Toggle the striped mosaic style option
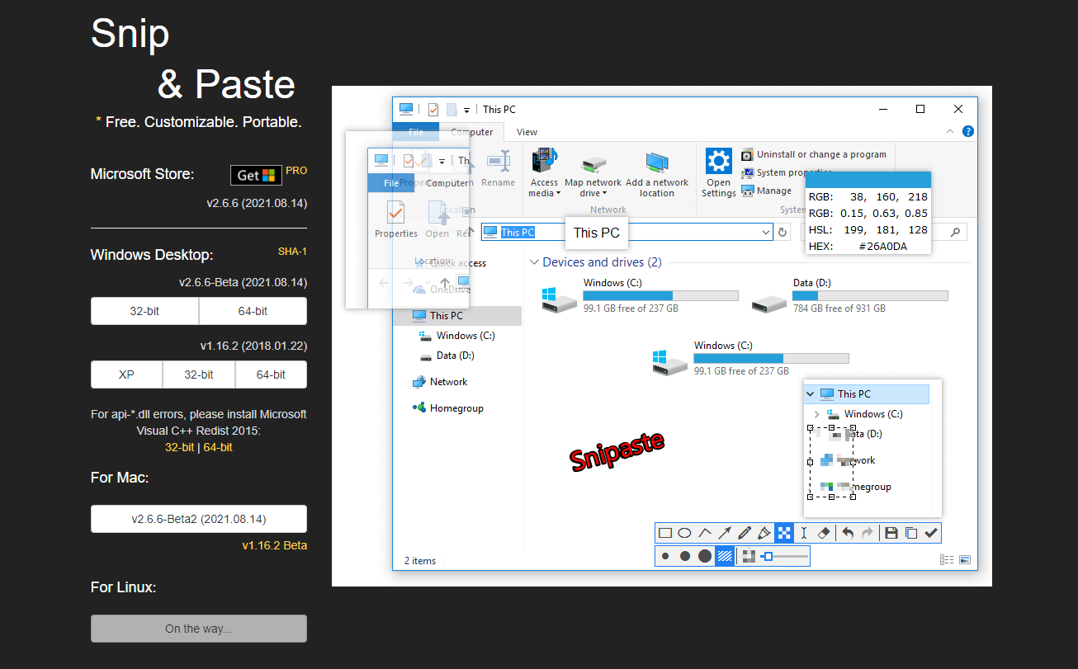The width and height of the screenshot is (1078, 669). [x=725, y=556]
